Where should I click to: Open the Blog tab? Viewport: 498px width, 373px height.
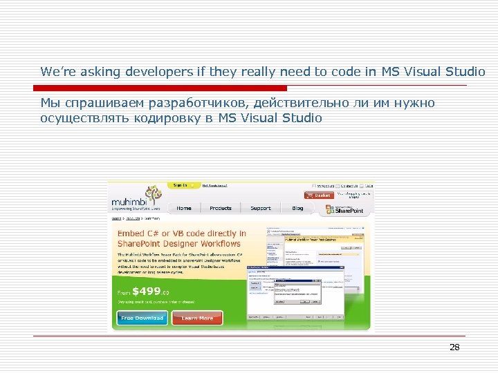pos(297,208)
